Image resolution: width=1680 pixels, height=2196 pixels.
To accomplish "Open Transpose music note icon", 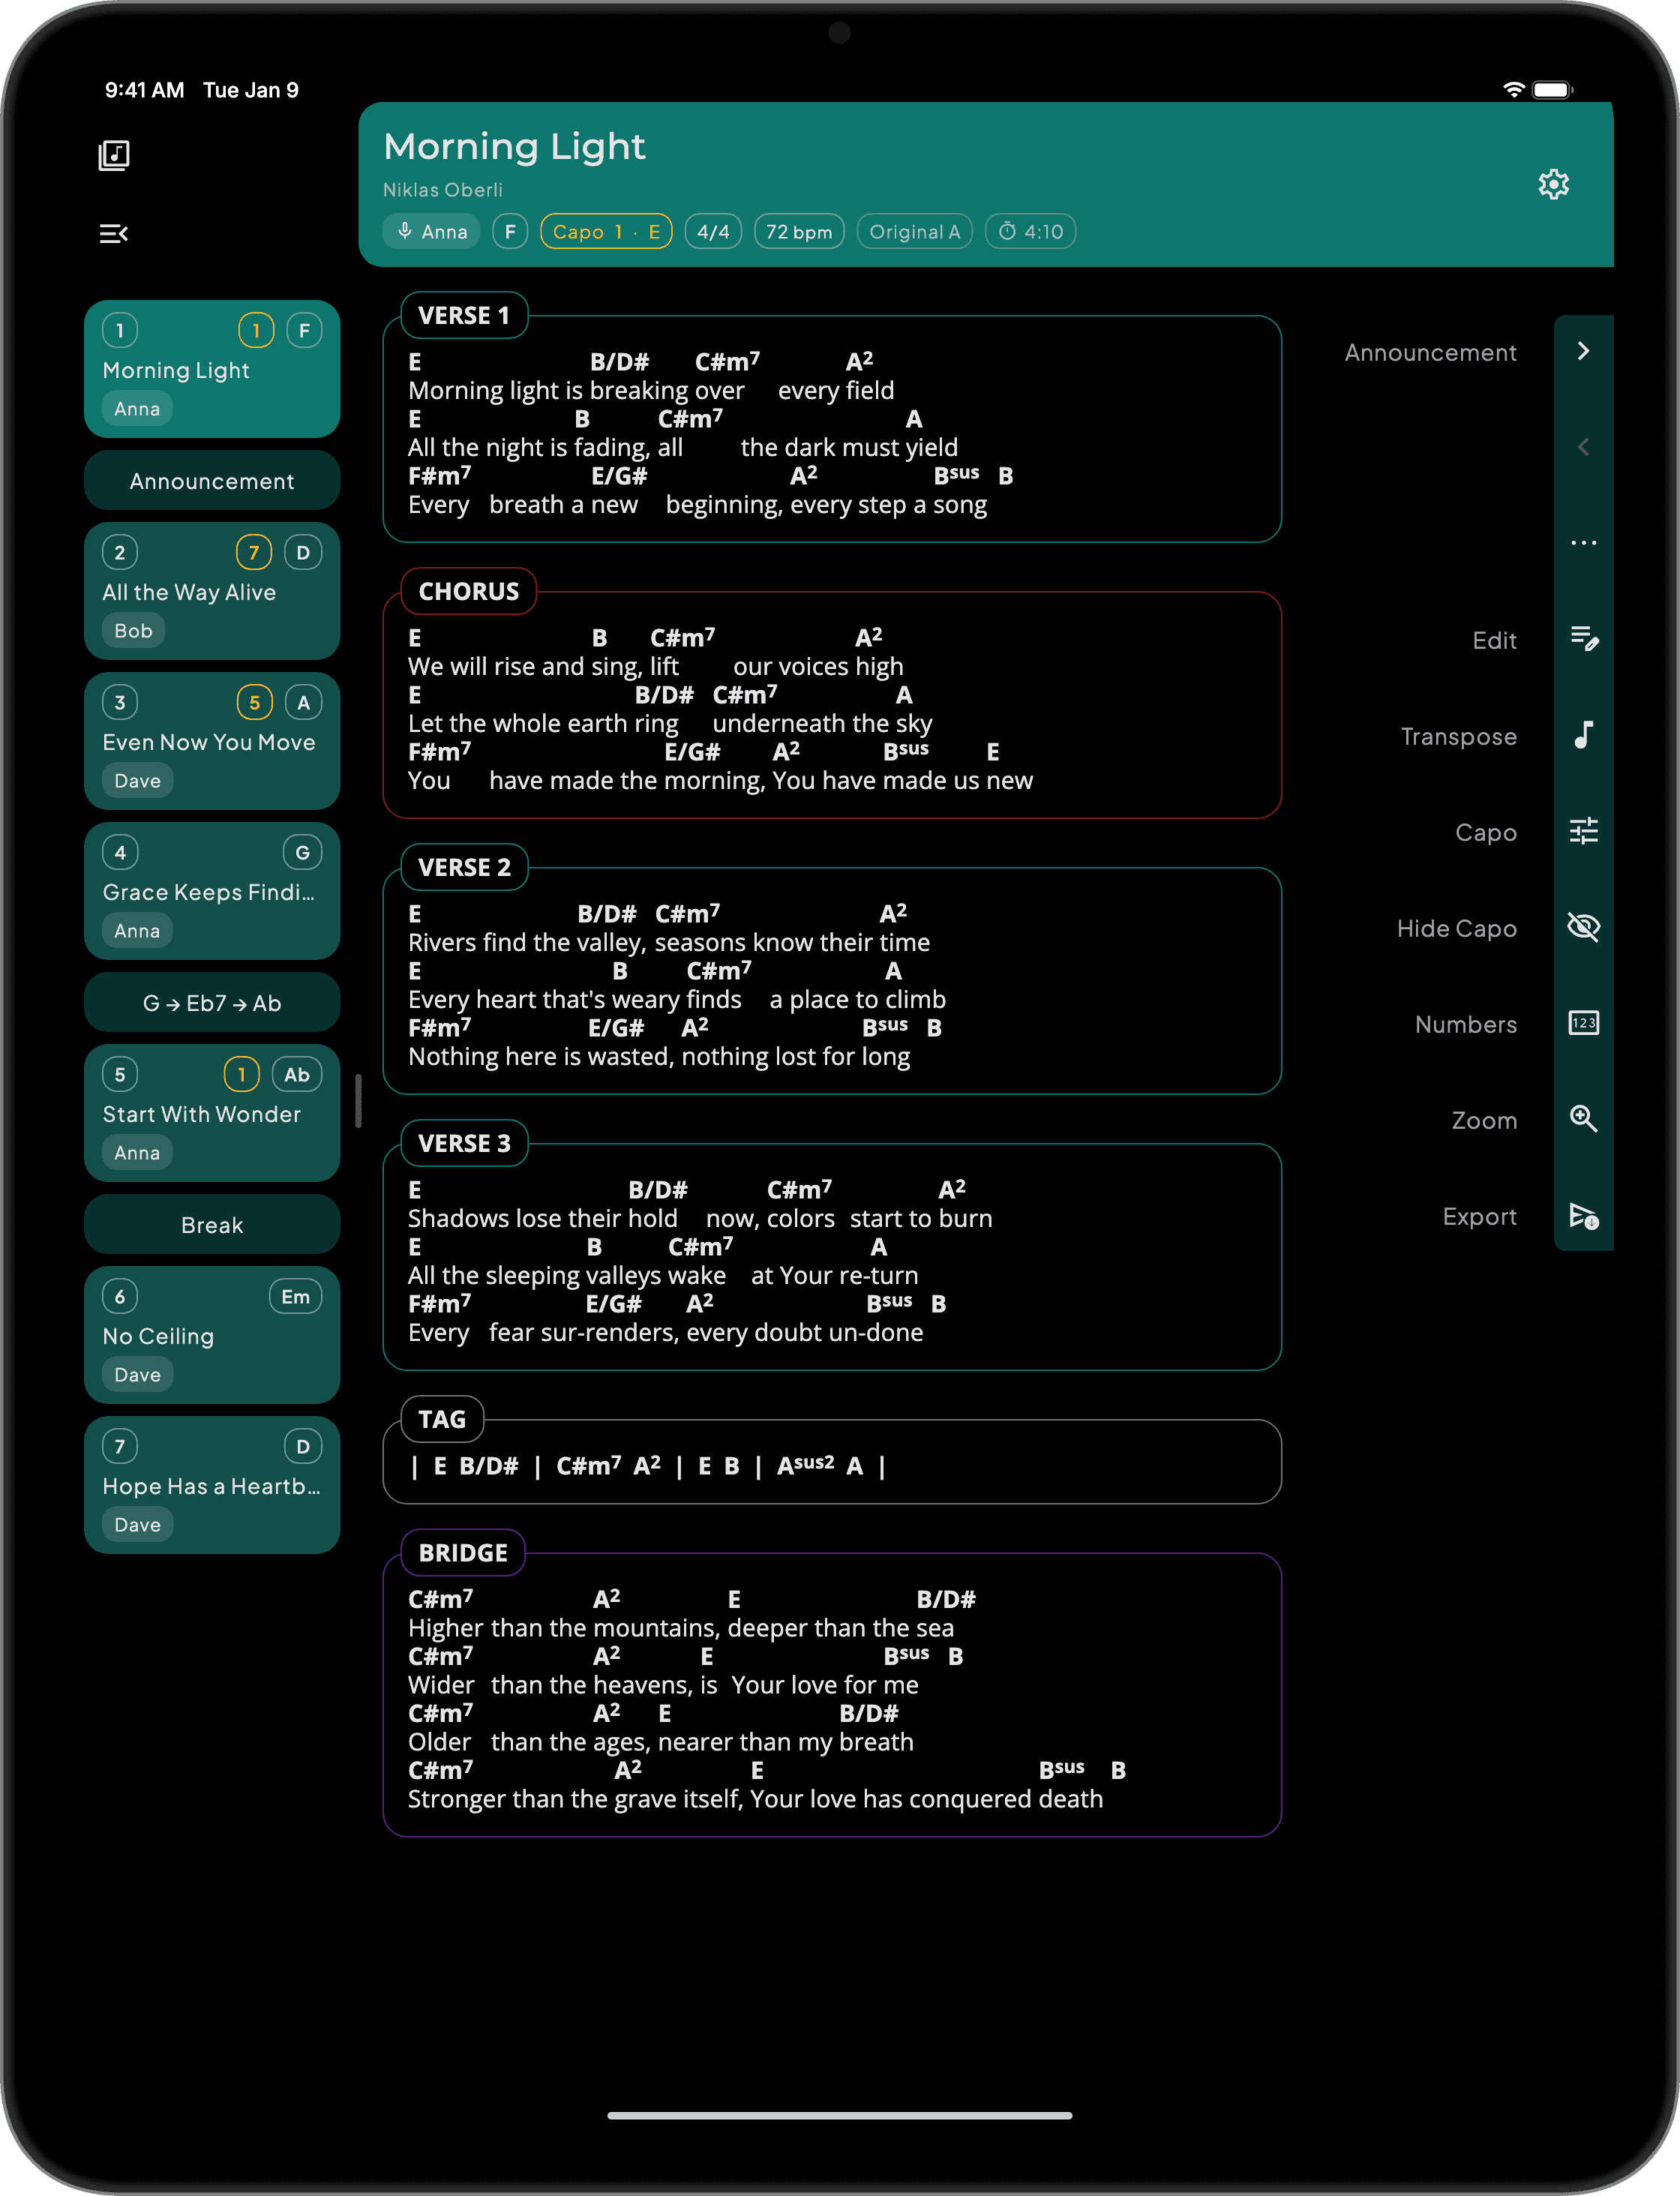I will coord(1584,735).
